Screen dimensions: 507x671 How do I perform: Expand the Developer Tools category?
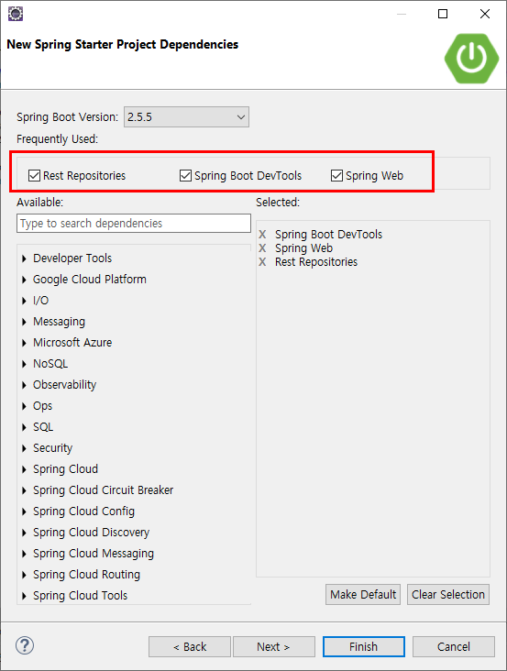(x=24, y=258)
